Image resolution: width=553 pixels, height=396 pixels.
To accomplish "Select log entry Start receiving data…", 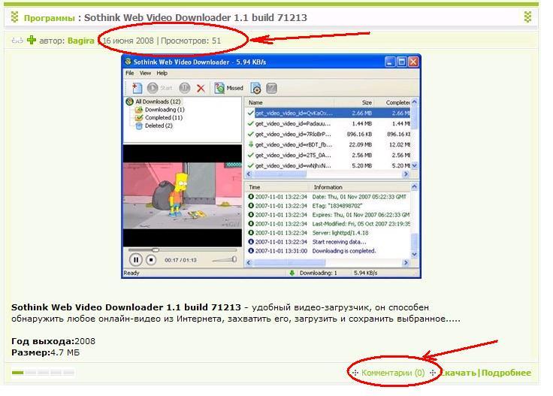I will 328,242.
